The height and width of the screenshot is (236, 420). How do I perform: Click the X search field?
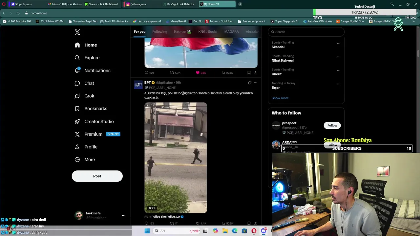[306, 32]
